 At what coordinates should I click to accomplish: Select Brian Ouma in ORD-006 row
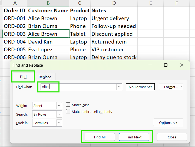48,57
